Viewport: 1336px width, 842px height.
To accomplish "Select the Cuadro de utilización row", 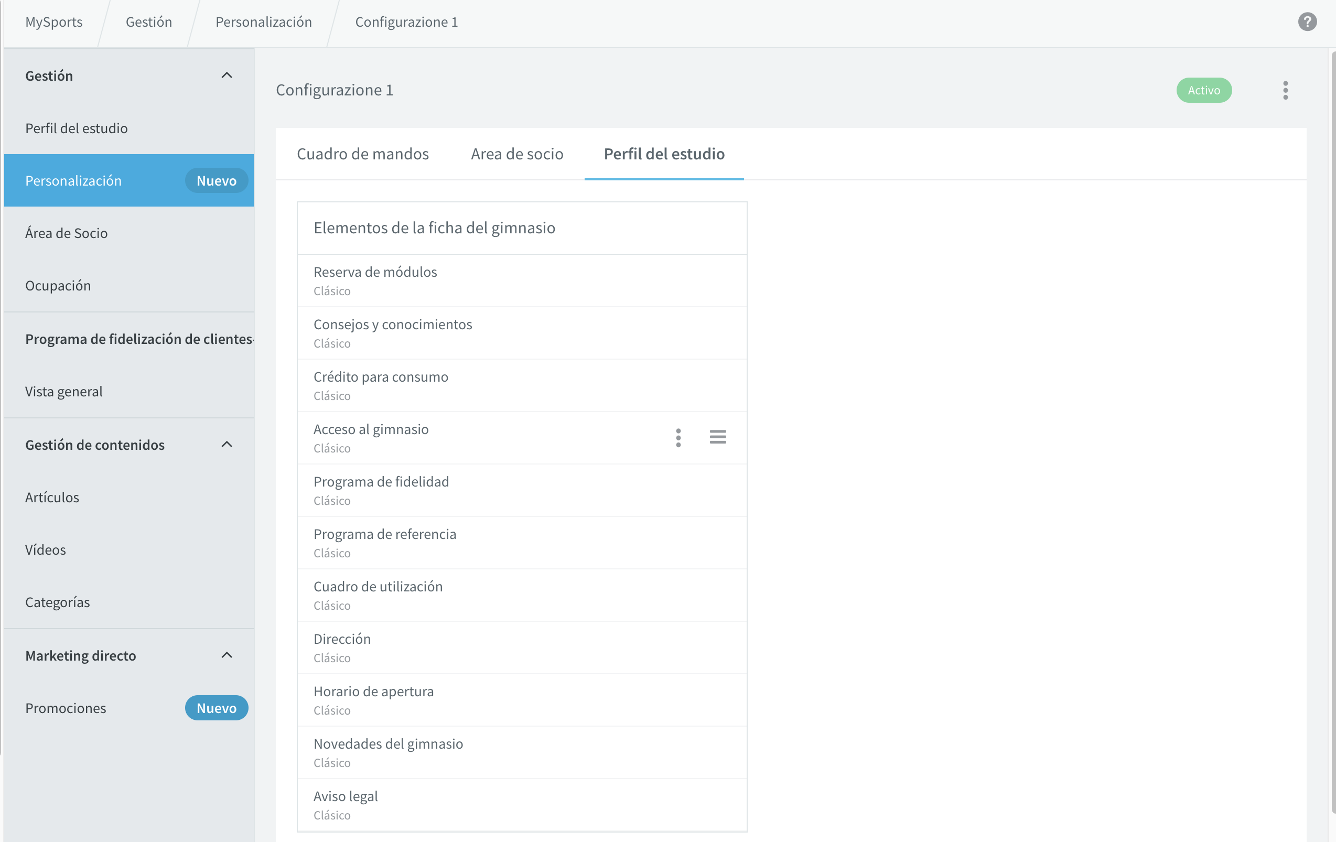I will coord(522,595).
